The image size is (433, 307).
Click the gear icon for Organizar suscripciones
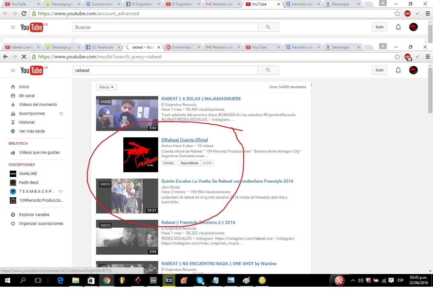[13, 224]
